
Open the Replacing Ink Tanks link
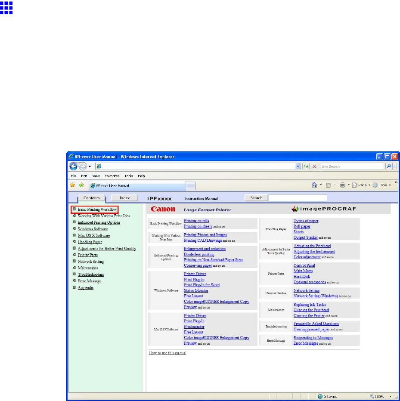[310, 304]
